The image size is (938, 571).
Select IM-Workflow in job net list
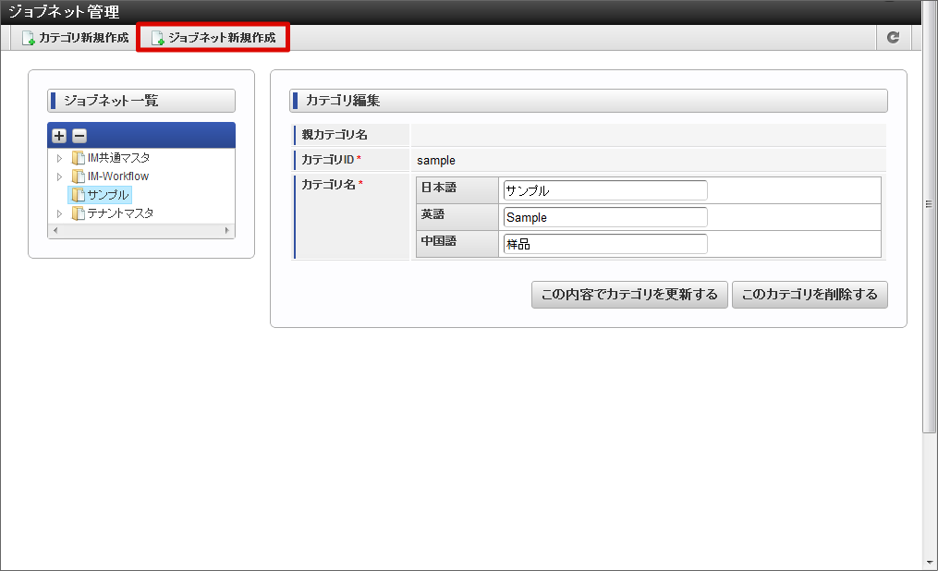click(x=118, y=176)
